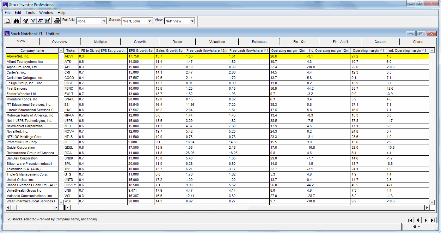The height and width of the screenshot is (233, 441).
Task: Open the Tools menu
Action: [30, 13]
